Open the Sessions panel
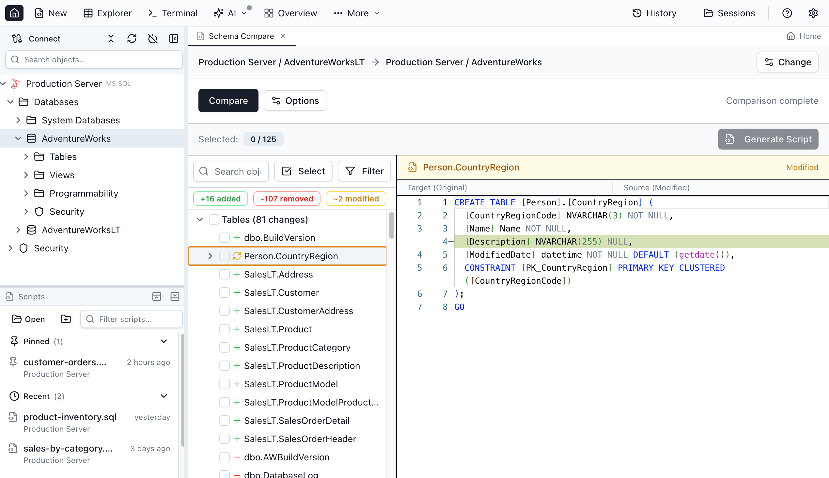This screenshot has width=829, height=478. tap(729, 13)
